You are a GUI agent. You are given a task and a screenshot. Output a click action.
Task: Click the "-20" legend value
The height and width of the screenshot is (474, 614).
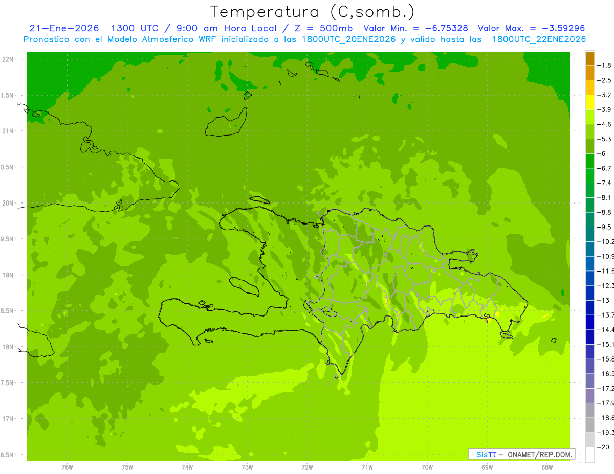tap(603, 447)
